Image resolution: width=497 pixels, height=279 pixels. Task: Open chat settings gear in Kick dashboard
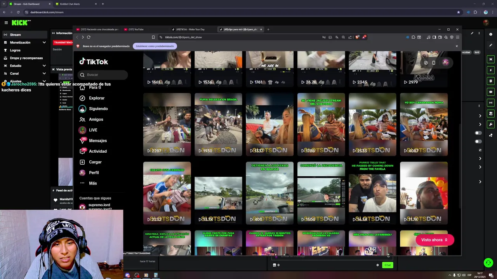click(x=377, y=265)
